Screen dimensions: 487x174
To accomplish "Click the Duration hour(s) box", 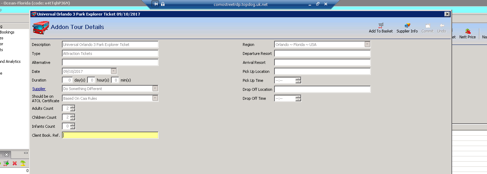I will pos(91,80).
